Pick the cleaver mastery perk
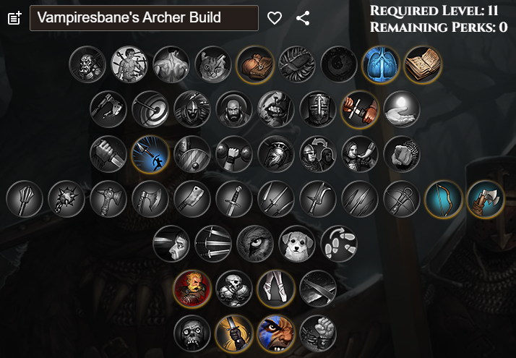Image resolution: width=516 pixels, height=358 pixels. point(192,199)
